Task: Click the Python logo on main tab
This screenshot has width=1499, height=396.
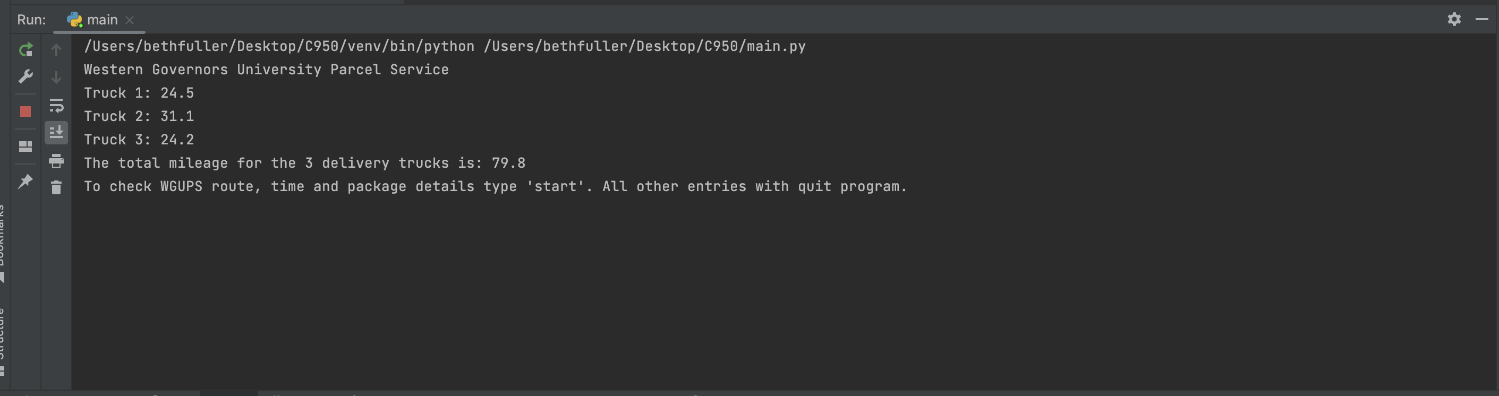Action: (x=75, y=19)
